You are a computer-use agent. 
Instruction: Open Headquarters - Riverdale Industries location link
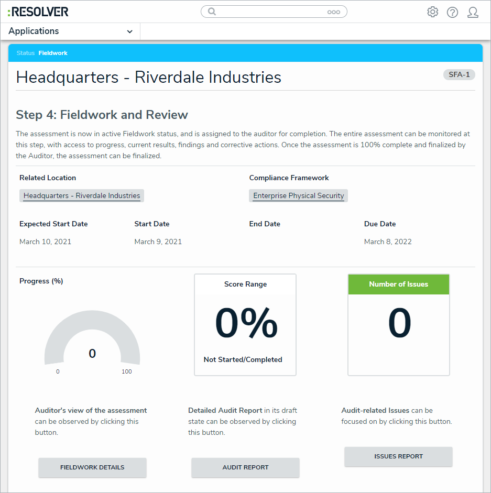coord(82,196)
